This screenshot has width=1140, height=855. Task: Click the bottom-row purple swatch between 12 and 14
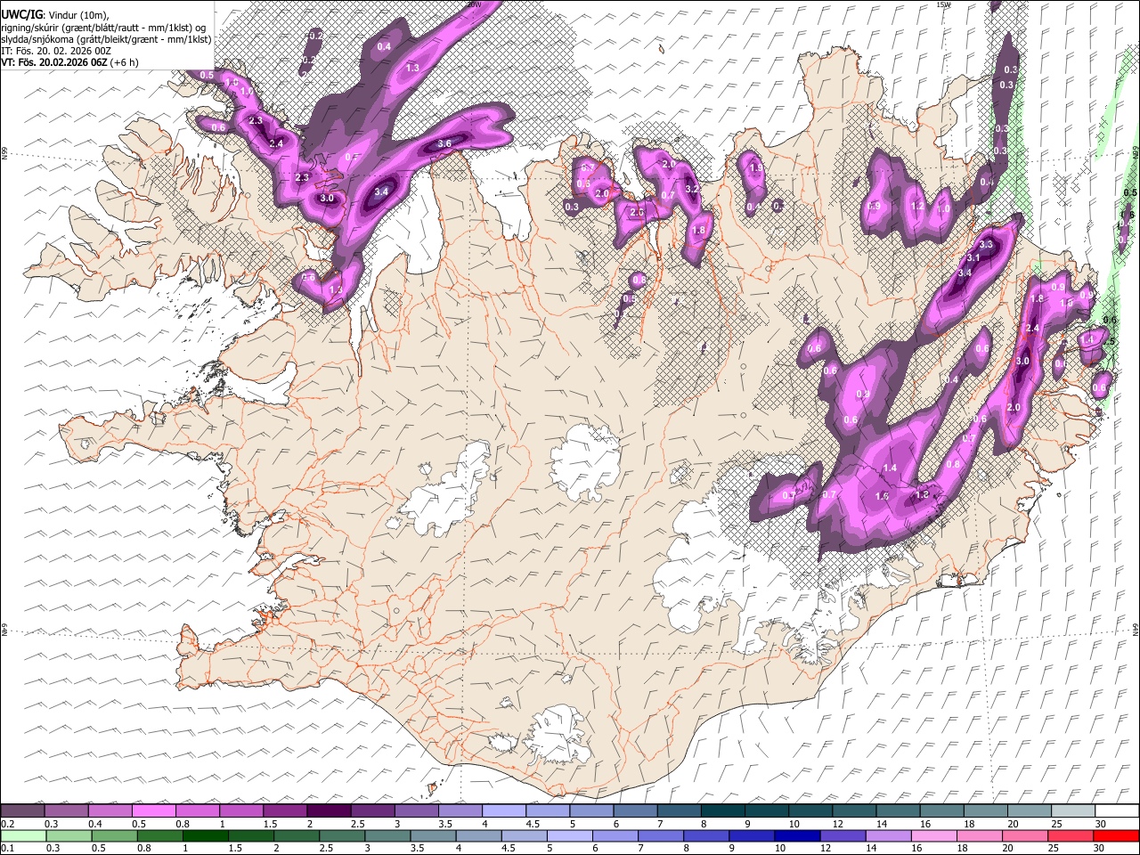tap(842, 835)
